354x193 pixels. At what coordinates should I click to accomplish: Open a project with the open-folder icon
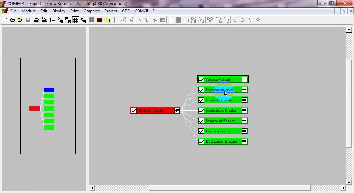[12, 20]
